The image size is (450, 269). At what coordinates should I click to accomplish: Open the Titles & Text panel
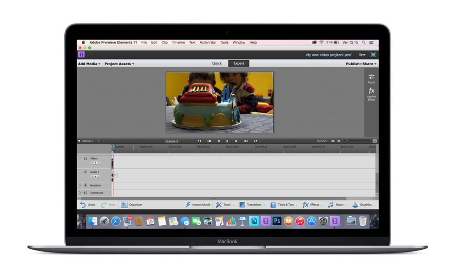[x=284, y=205]
